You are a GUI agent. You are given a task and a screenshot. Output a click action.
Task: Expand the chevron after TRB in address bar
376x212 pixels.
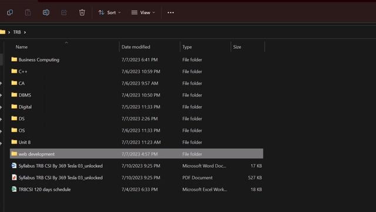point(25,32)
